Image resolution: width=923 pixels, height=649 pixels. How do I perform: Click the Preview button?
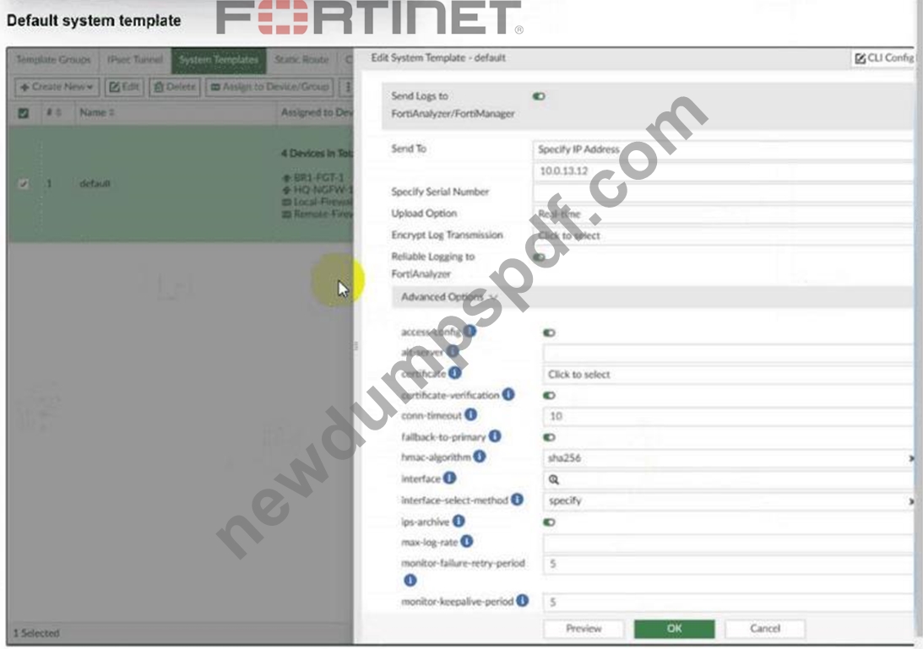click(x=584, y=629)
